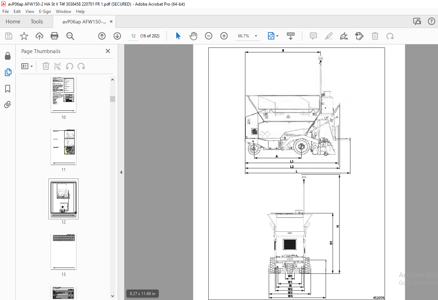Open the Window menu

(x=64, y=12)
